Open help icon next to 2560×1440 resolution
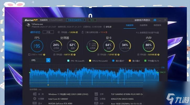190x105 pixels. (44, 55)
